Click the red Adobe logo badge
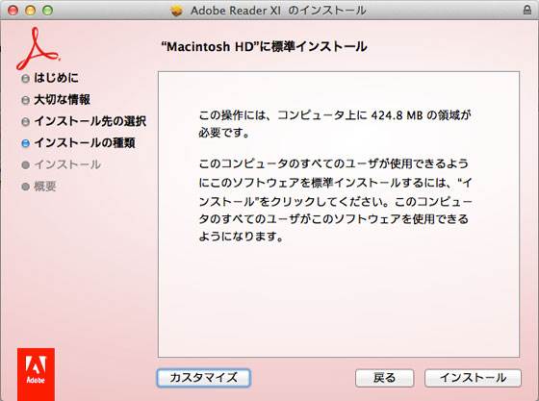This screenshot has height=401, width=539. [x=37, y=374]
